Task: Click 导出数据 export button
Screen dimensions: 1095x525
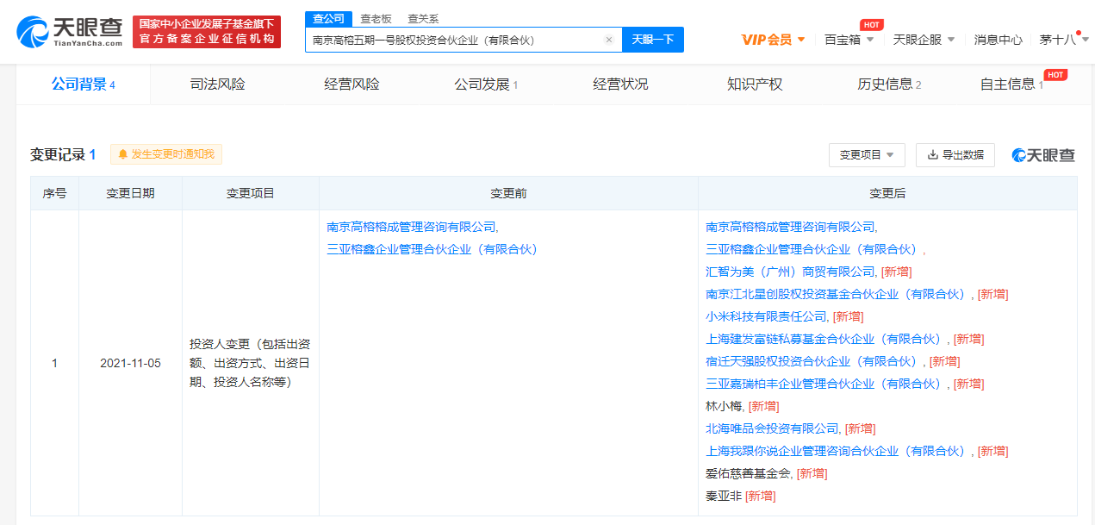Action: (x=955, y=155)
